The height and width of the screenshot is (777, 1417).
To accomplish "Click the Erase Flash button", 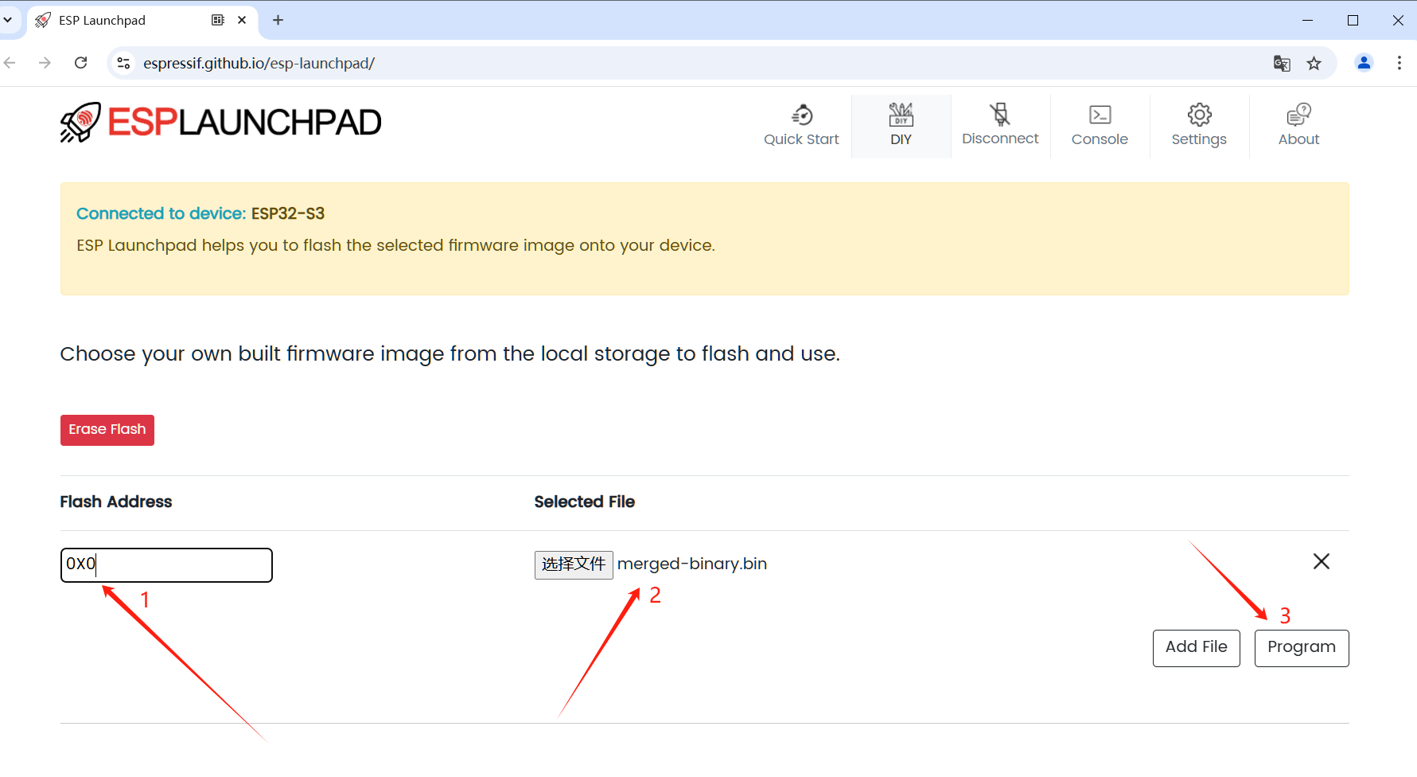I will (x=107, y=430).
